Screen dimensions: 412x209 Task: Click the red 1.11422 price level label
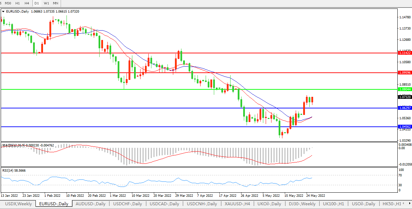coord(405,53)
